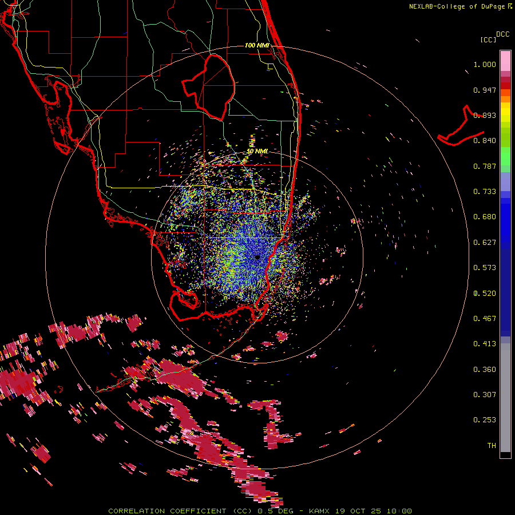Viewport: 515px width, 515px height.
Task: Select the 0.840 scale value
Action: [x=485, y=141]
